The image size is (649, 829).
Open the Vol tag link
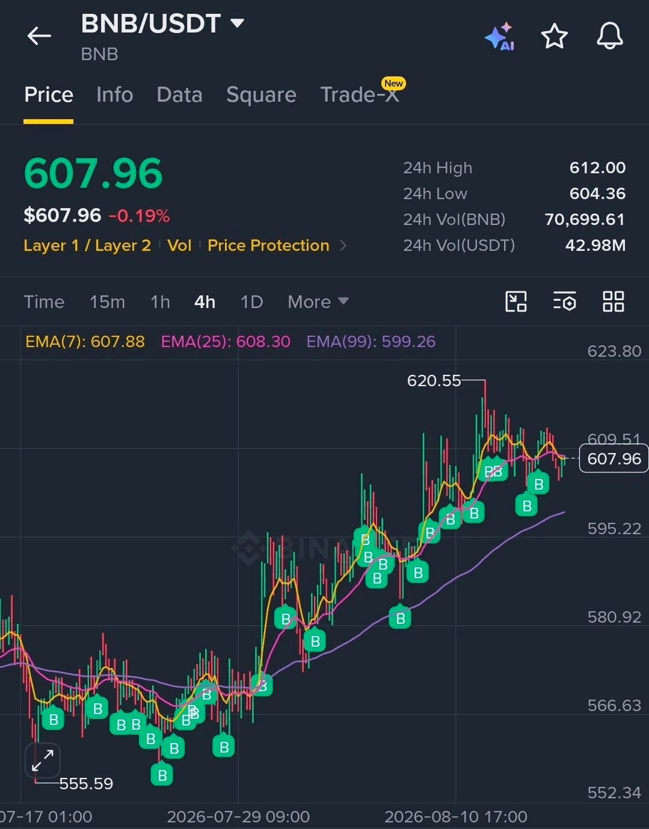(179, 245)
